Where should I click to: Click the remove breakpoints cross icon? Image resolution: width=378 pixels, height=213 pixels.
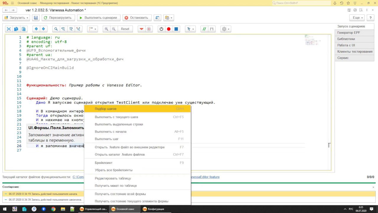[x=149, y=29]
